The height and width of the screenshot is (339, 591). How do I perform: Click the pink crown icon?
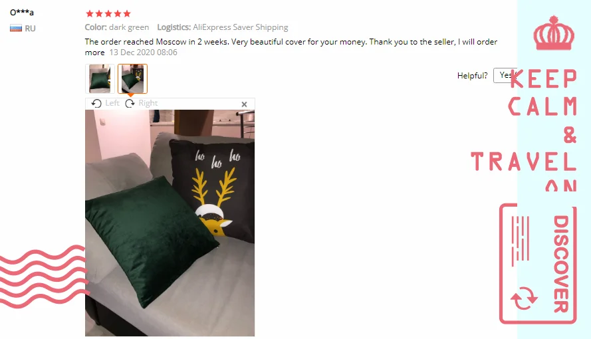coord(554,33)
